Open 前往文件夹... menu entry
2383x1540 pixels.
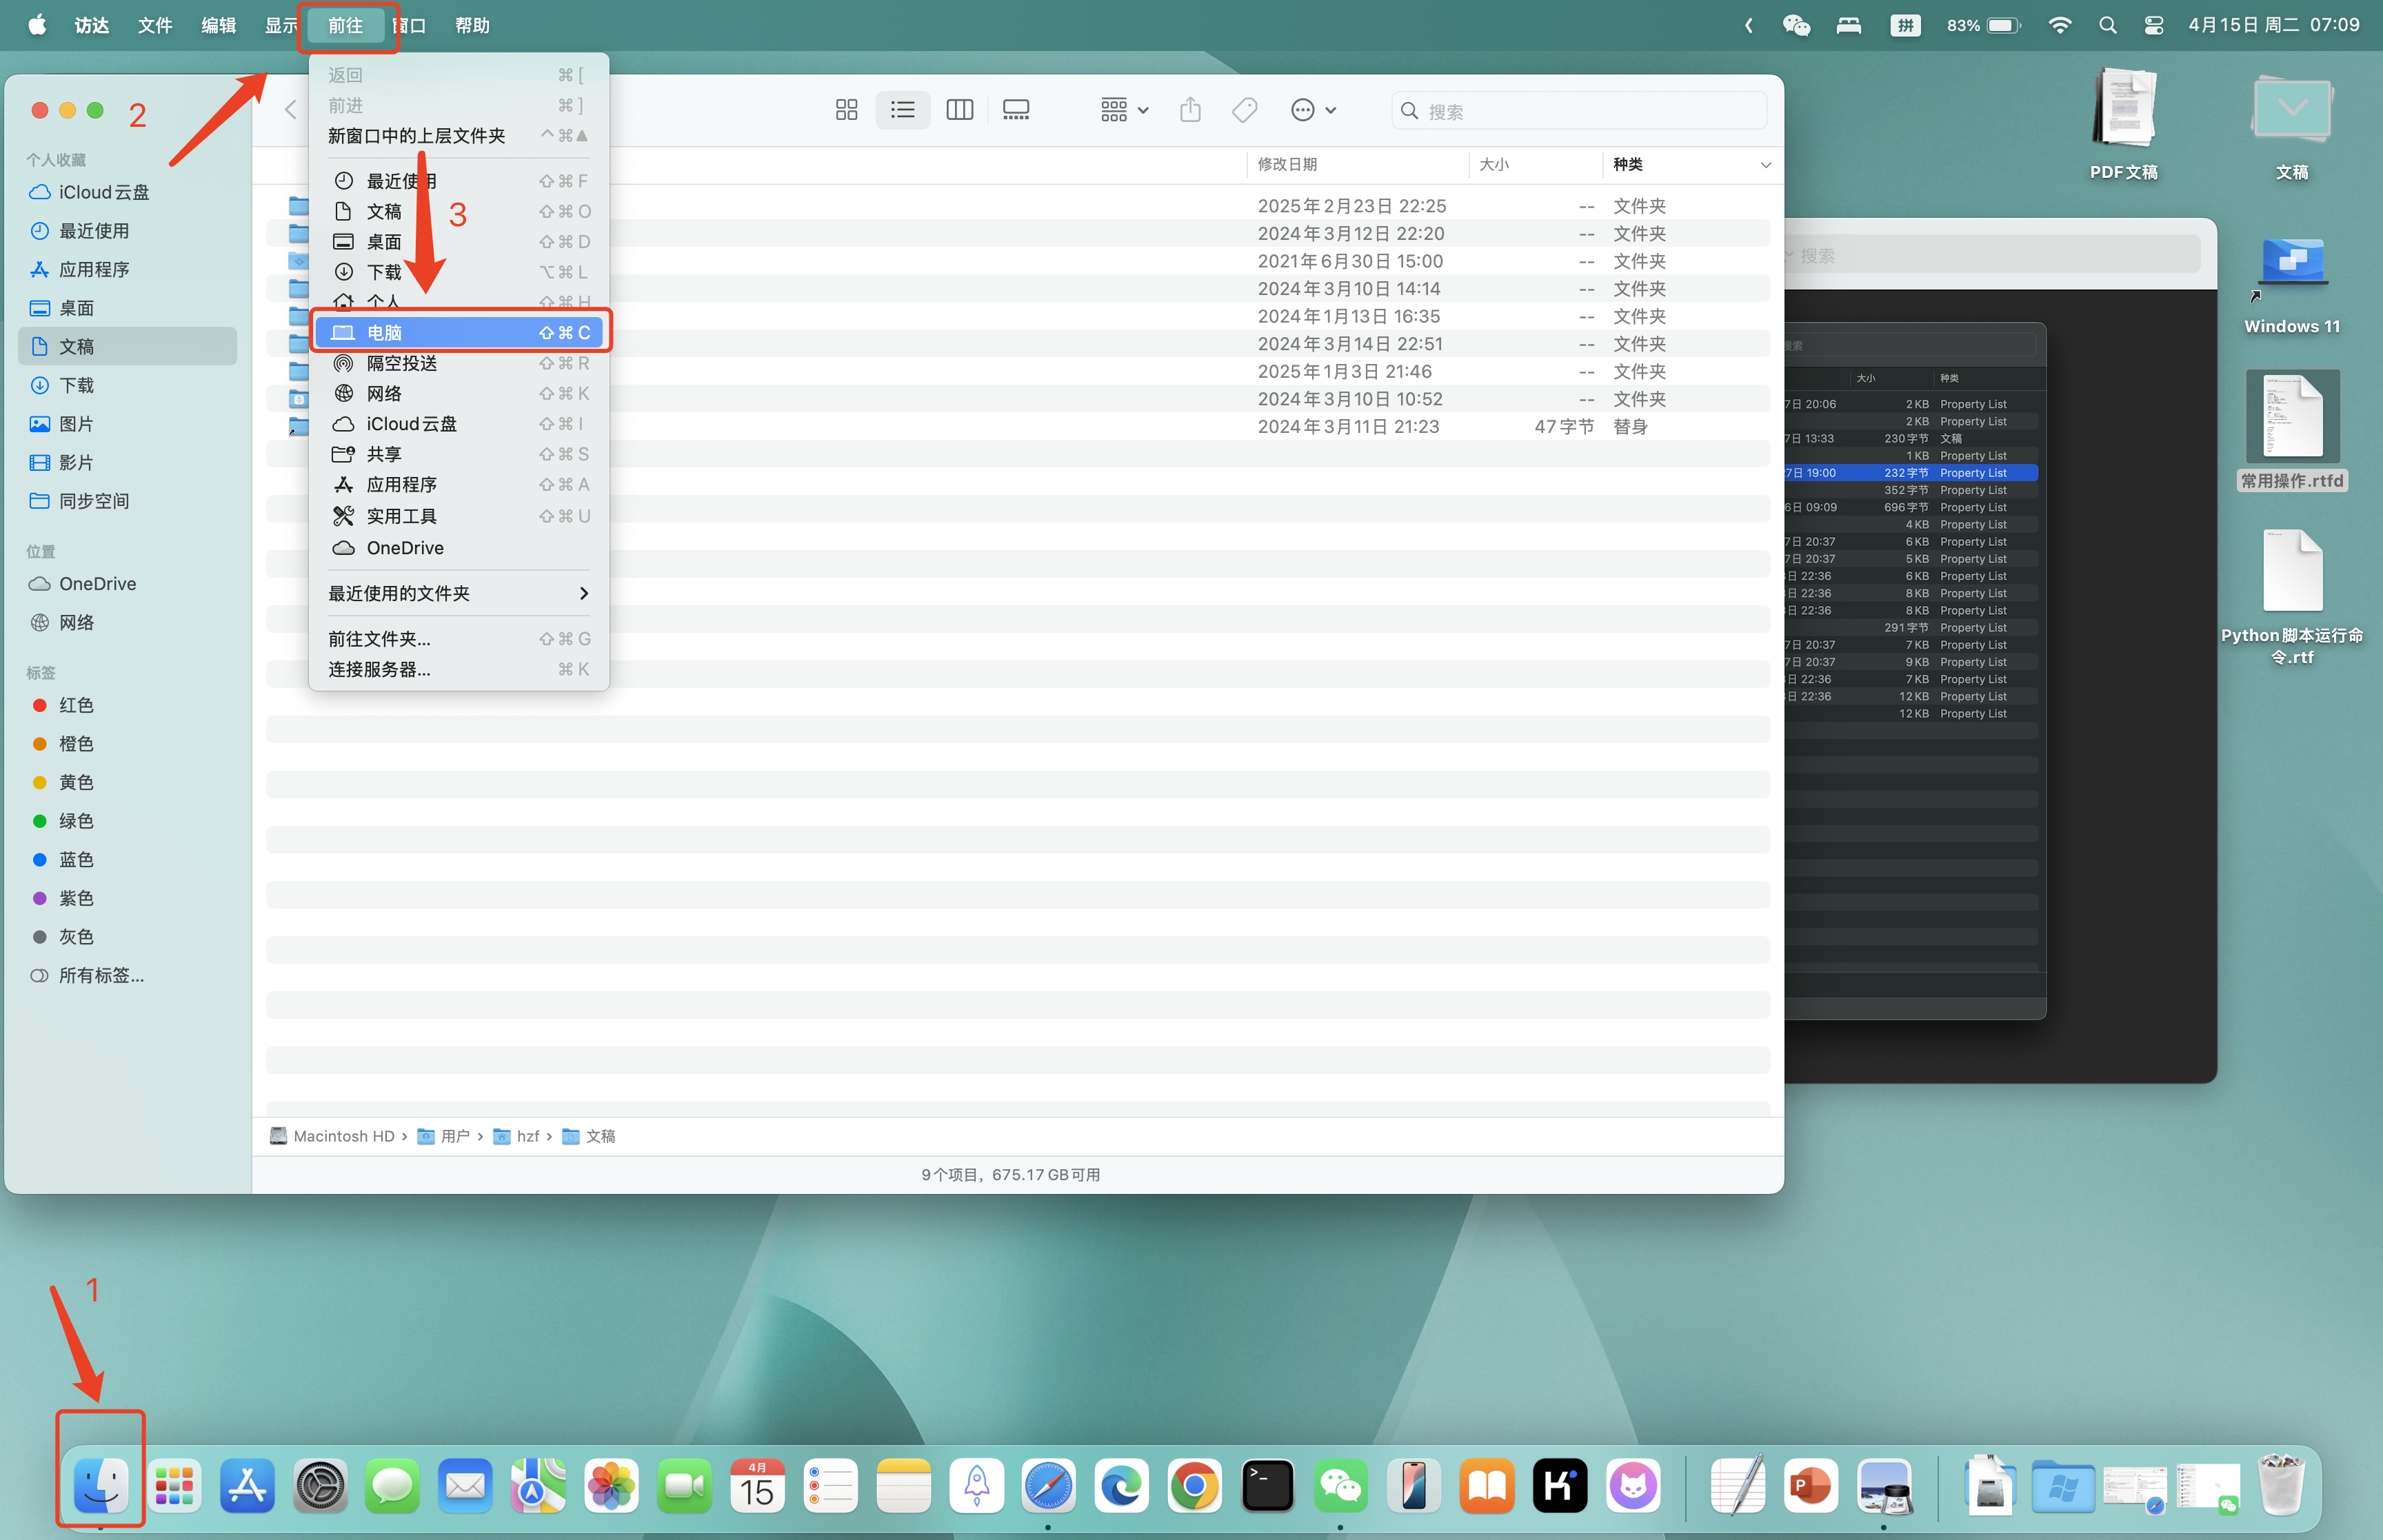[x=380, y=638]
